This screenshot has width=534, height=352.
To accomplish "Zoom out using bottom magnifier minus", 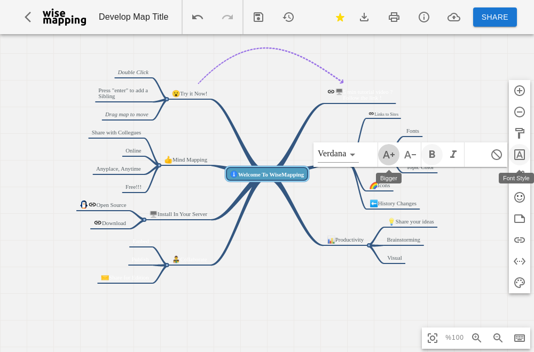I will click(x=498, y=338).
